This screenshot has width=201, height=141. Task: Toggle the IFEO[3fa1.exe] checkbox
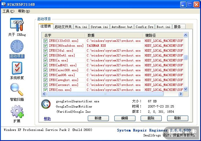click(x=45, y=50)
